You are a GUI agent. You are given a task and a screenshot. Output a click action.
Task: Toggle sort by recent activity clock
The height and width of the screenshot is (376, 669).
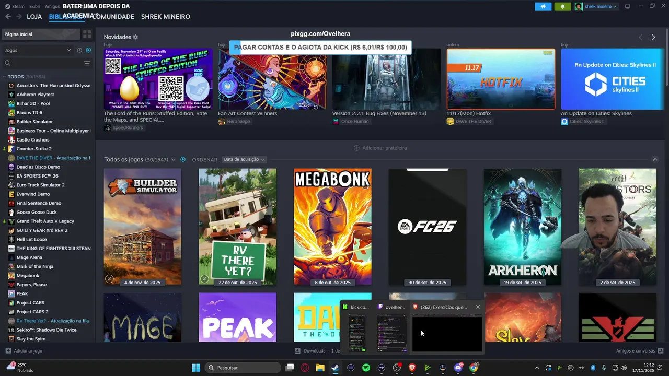click(79, 50)
